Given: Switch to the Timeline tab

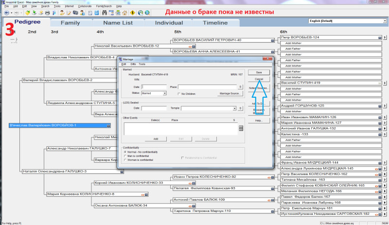Looking at the screenshot, I should (x=215, y=23).
